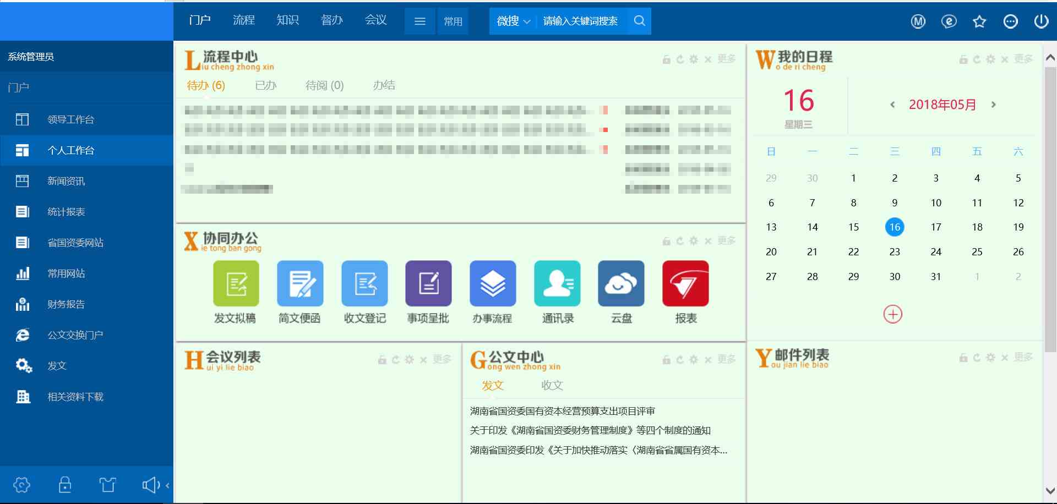Toggle the lock icon in 协同办公 panel
The image size is (1057, 504).
pos(666,241)
